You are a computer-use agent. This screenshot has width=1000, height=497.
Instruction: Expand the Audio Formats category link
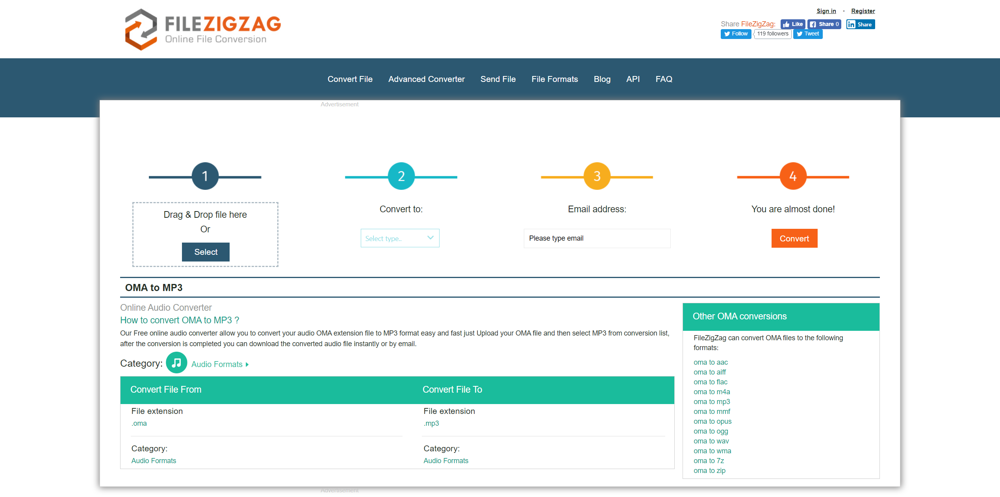[x=219, y=364]
